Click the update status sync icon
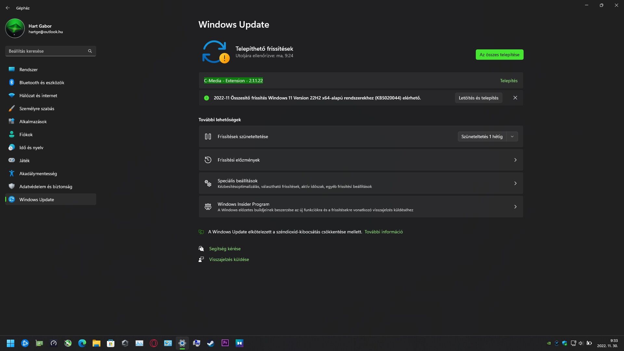Image resolution: width=624 pixels, height=351 pixels. click(215, 52)
